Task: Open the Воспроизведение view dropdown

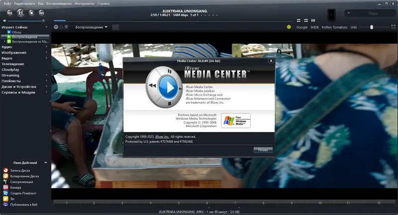Action: tap(91, 27)
